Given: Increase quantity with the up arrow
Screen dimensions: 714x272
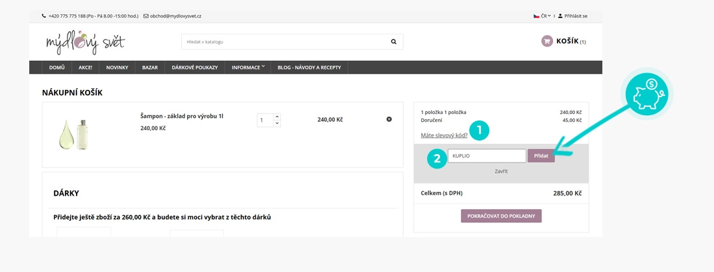Looking at the screenshot, I should [277, 117].
